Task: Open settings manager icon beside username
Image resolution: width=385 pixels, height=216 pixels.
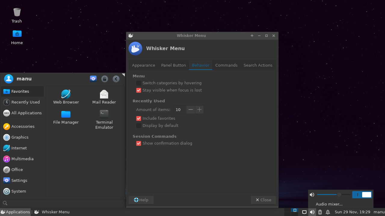Action: 93,79
